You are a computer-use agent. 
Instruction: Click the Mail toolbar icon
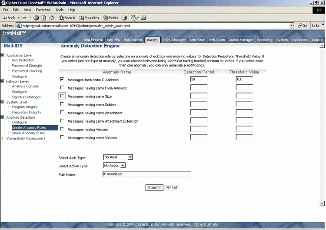134,18
